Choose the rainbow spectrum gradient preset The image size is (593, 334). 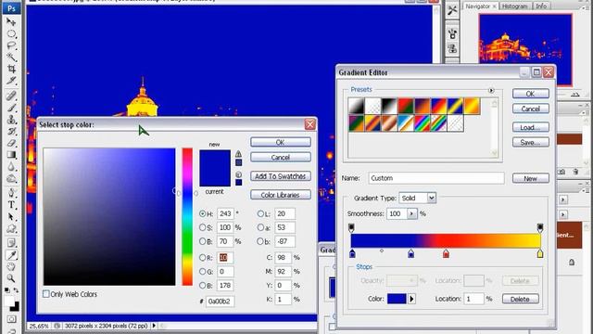coord(423,123)
